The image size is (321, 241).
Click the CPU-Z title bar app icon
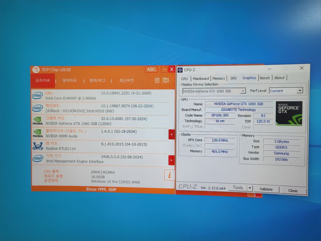180,70
